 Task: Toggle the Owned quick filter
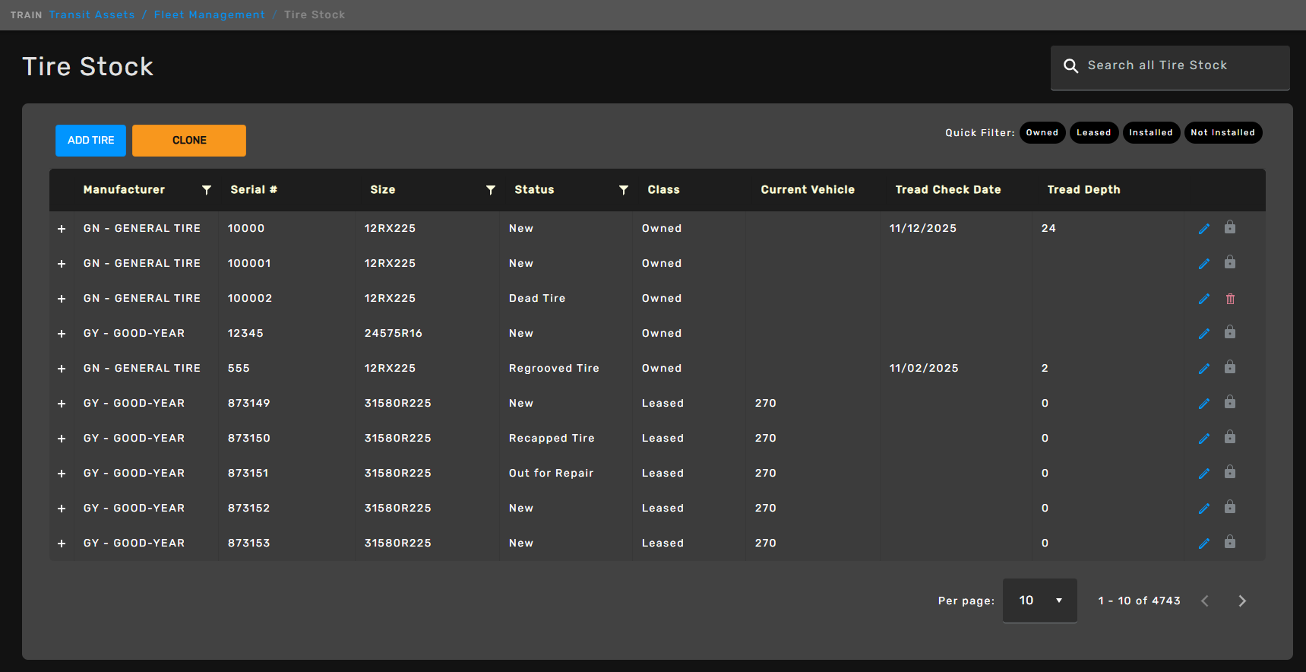coord(1042,133)
